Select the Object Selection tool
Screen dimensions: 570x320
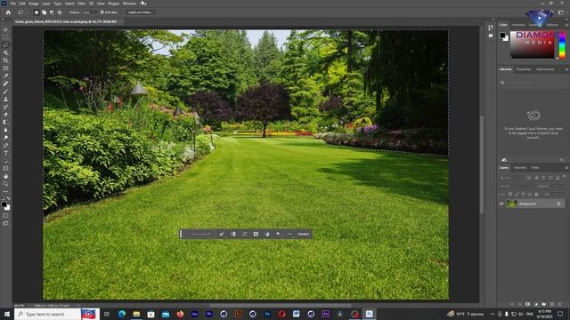pyautogui.click(x=5, y=52)
